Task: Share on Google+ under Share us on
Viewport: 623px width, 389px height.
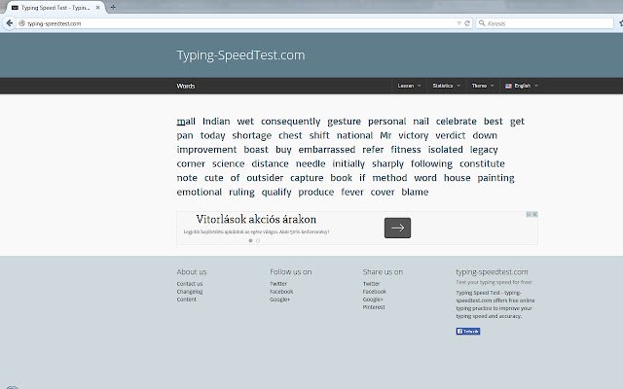Action: point(373,300)
